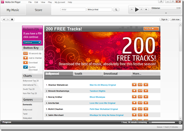184x131 pixels.
Task: Download Tandoori Nights track
Action: tap(146, 91)
